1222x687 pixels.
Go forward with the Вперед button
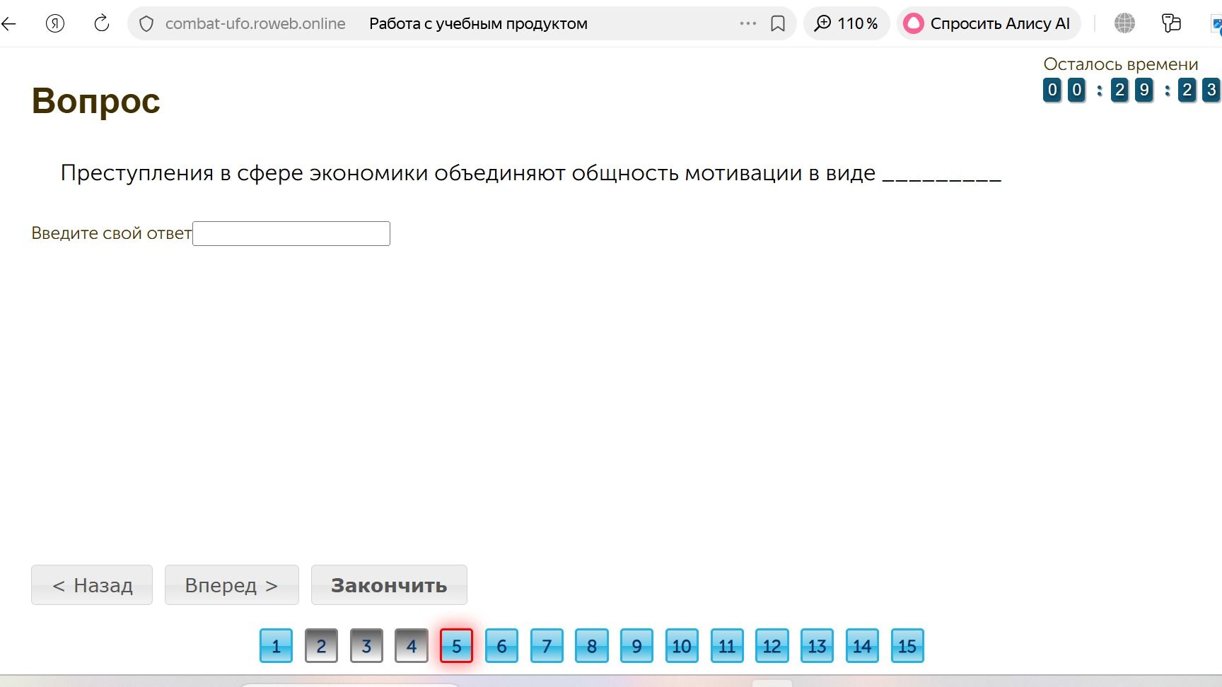pyautogui.click(x=232, y=585)
